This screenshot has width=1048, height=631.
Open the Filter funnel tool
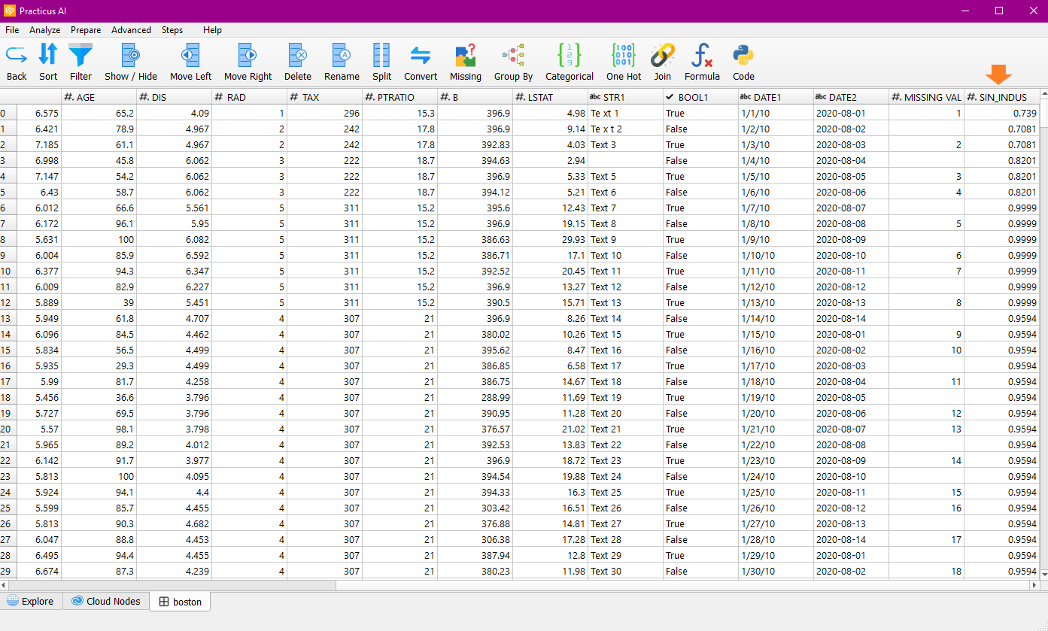point(80,56)
